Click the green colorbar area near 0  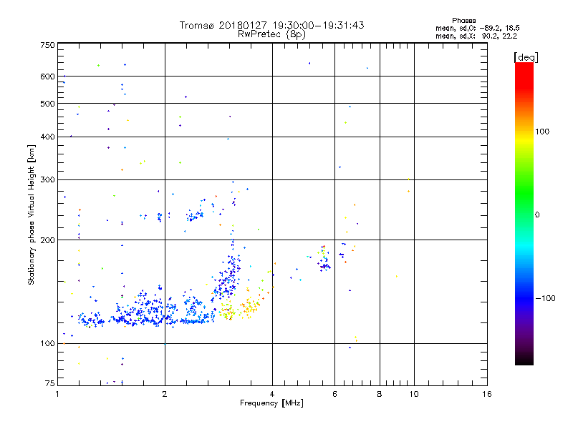[x=524, y=214]
